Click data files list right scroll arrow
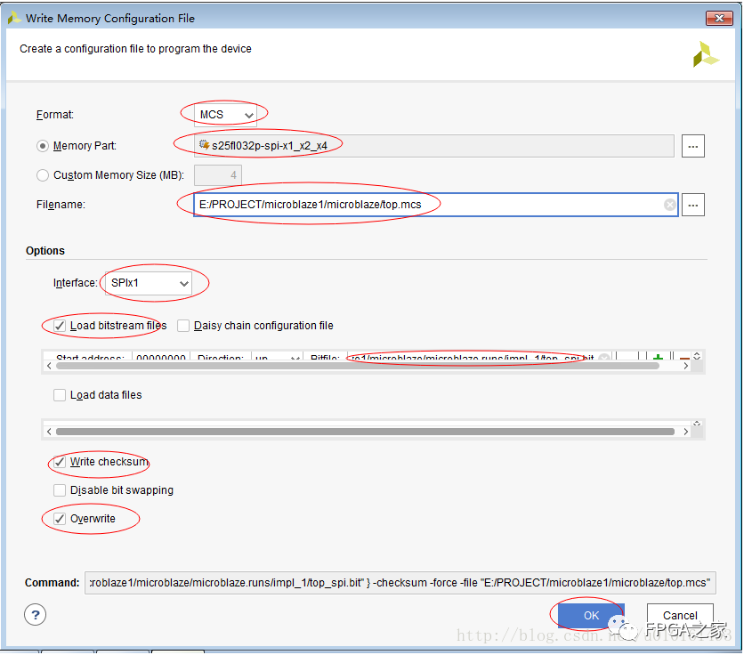This screenshot has width=752, height=663. pyautogui.click(x=685, y=432)
